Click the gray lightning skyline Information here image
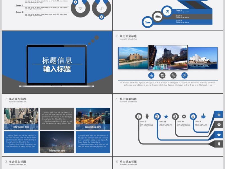225x169 pixels. 57,142
